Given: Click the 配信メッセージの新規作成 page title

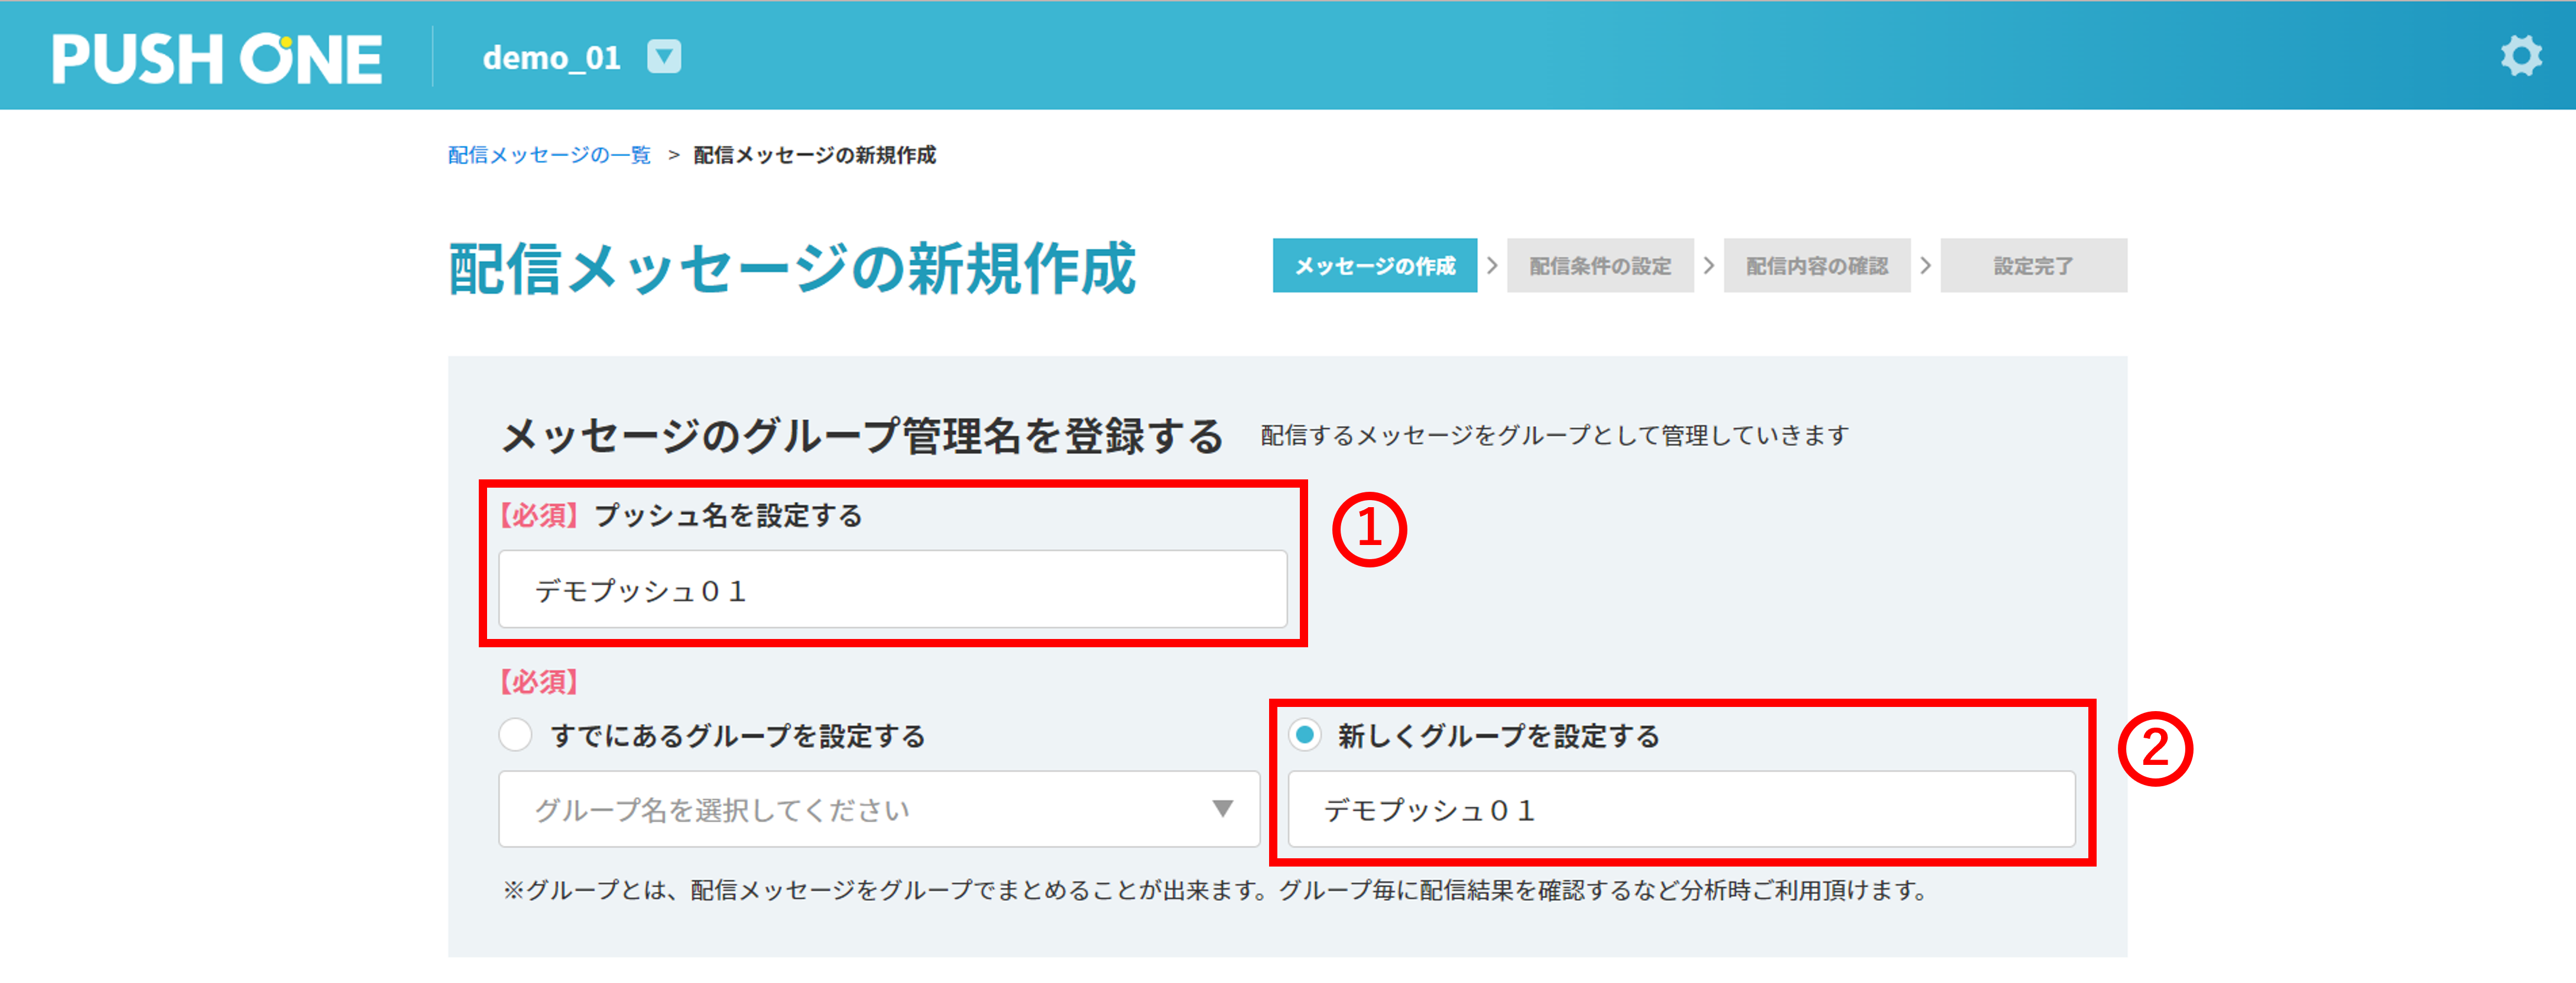Looking at the screenshot, I should (x=792, y=268).
